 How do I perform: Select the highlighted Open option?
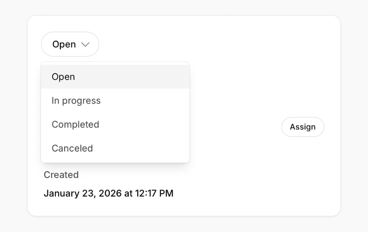pos(63,76)
